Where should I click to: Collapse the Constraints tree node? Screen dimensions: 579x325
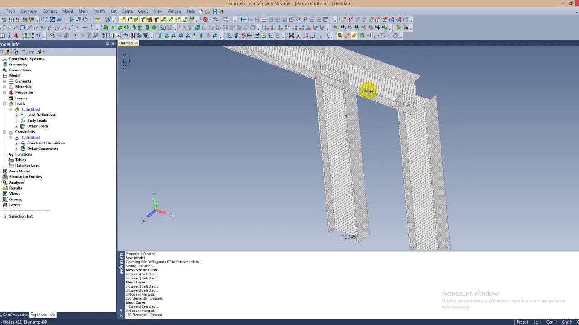coord(5,132)
